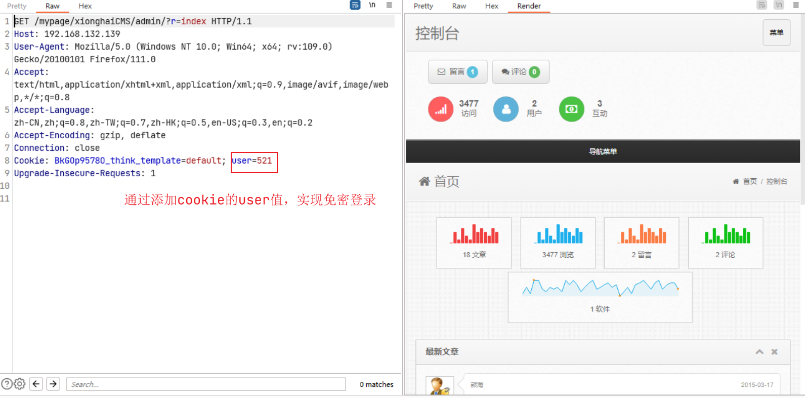Click the home icon beside 首页 heading

424,181
